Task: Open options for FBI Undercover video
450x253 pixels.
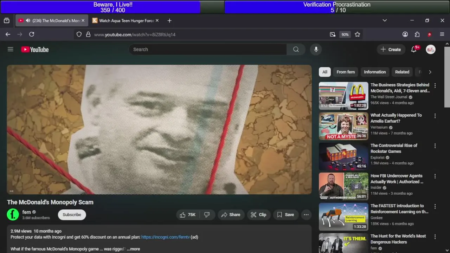Action: tap(435, 176)
